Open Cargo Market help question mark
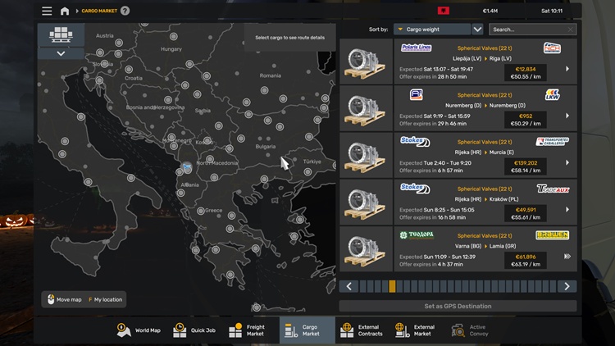This screenshot has height=346, width=615. click(125, 11)
